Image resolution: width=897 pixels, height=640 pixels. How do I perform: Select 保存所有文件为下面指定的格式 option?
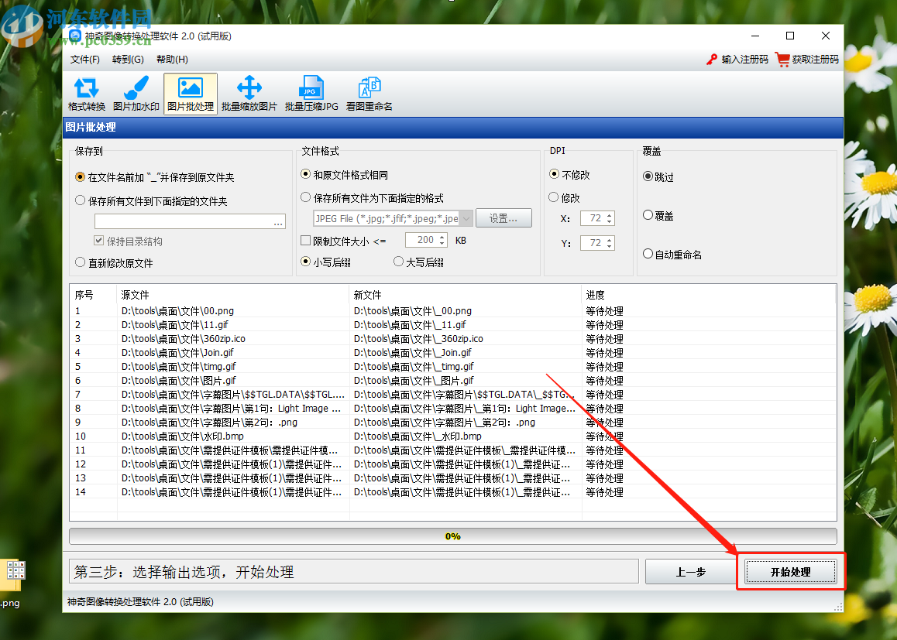[372, 197]
